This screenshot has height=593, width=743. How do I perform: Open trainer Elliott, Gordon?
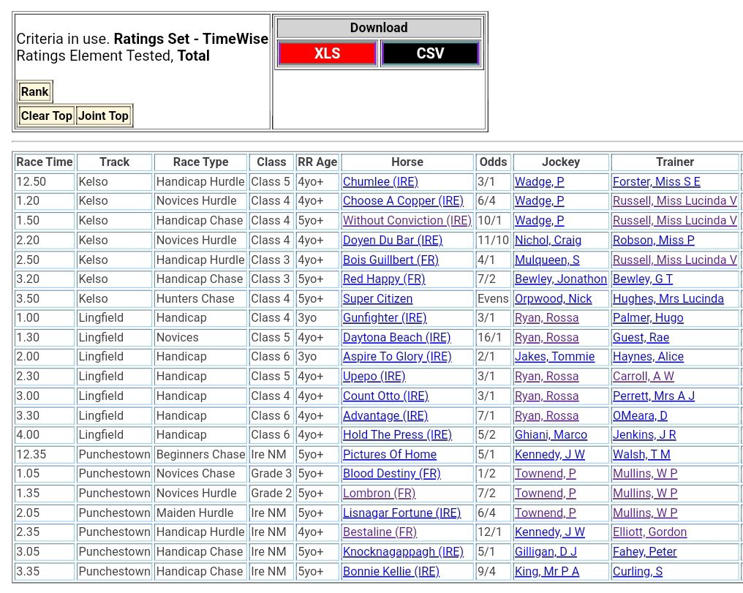649,532
